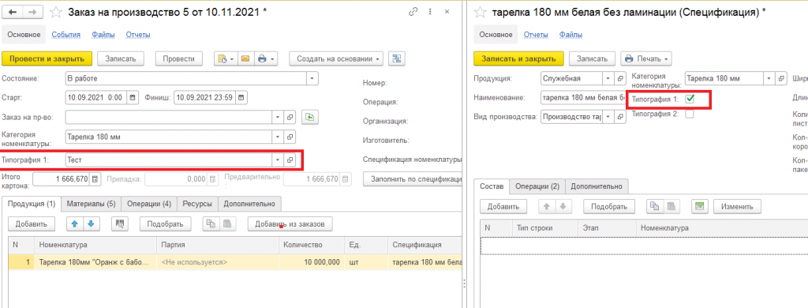Copy link icon in production order header

[x=412, y=11]
